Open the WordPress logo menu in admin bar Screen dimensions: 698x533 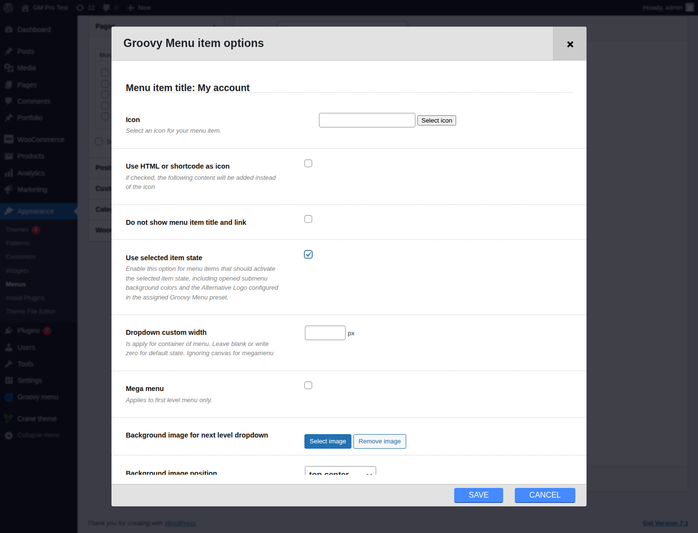(x=8, y=8)
